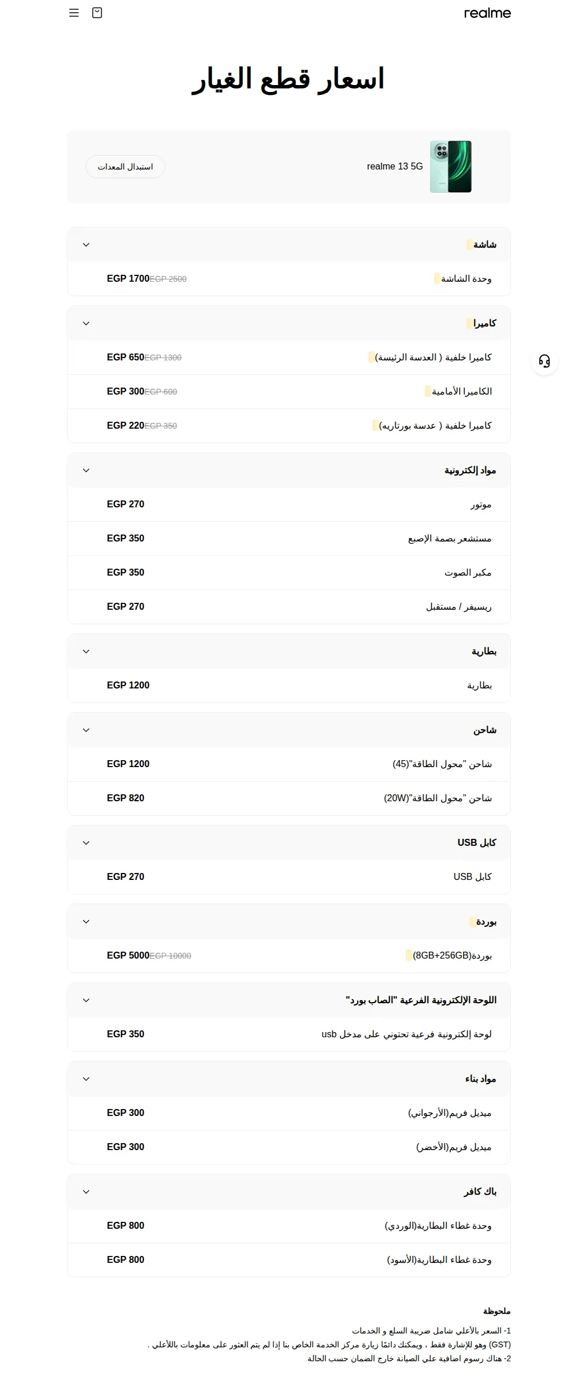Collapse the باك كافر section chevron
Image resolution: width=578 pixels, height=1400 pixels.
click(x=86, y=1192)
